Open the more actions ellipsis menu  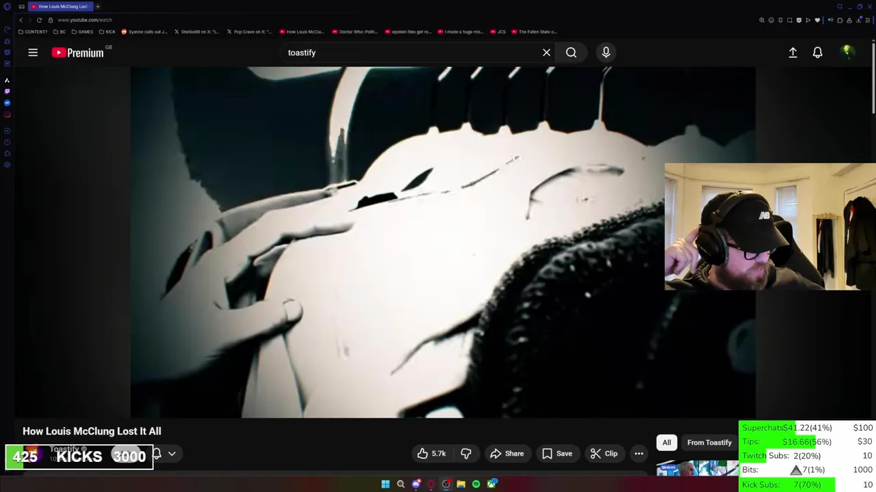click(639, 454)
